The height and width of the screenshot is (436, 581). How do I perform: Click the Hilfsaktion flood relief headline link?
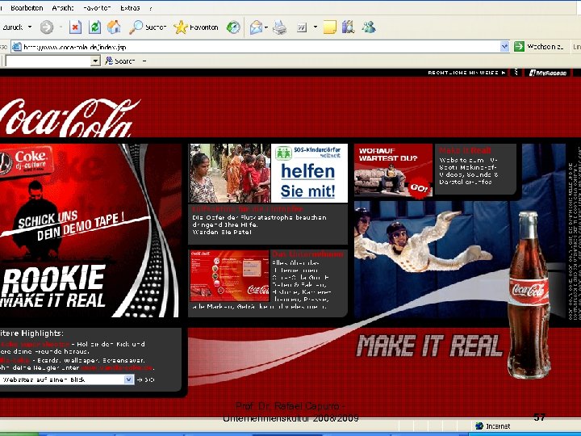248,209
